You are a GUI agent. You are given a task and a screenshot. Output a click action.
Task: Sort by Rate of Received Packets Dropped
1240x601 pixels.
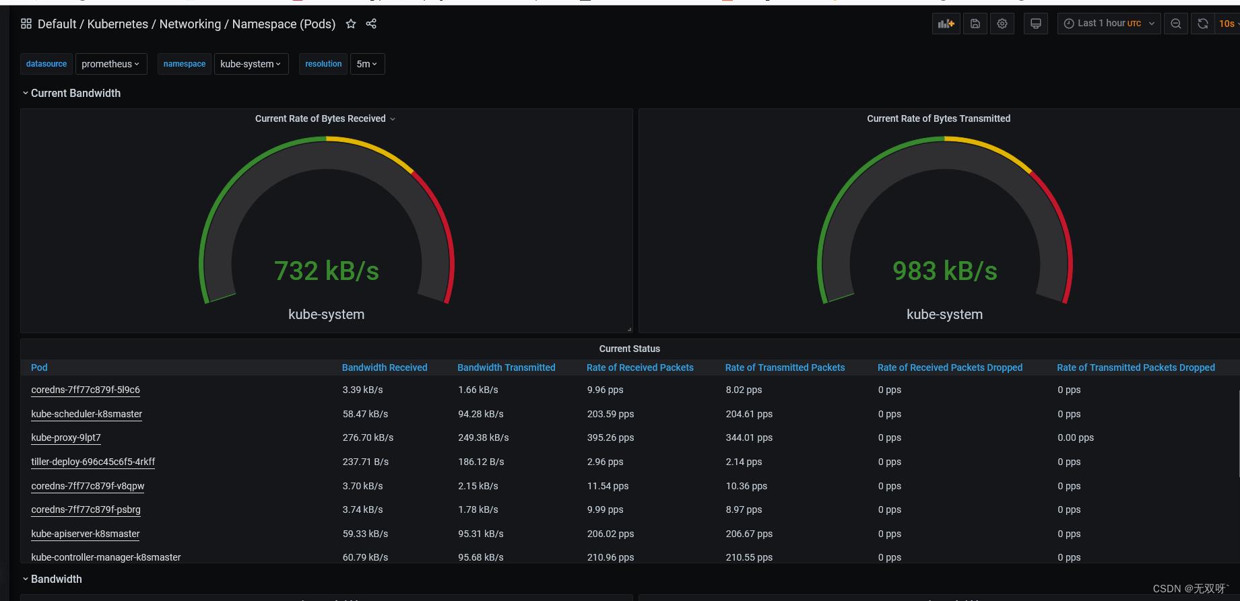coord(950,367)
